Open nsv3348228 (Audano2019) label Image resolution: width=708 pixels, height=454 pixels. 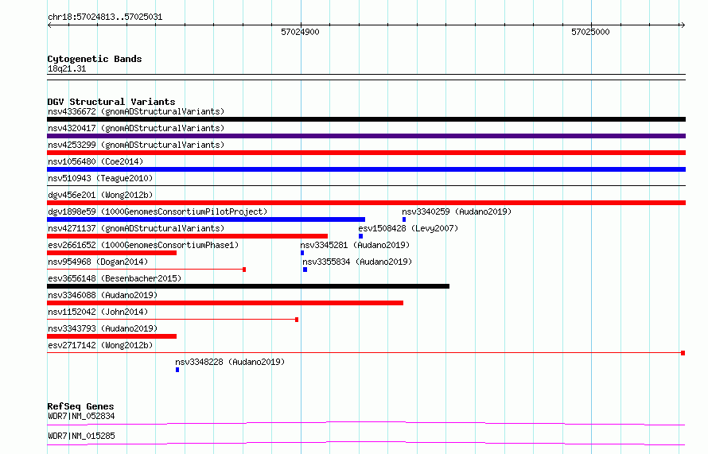pos(230,362)
